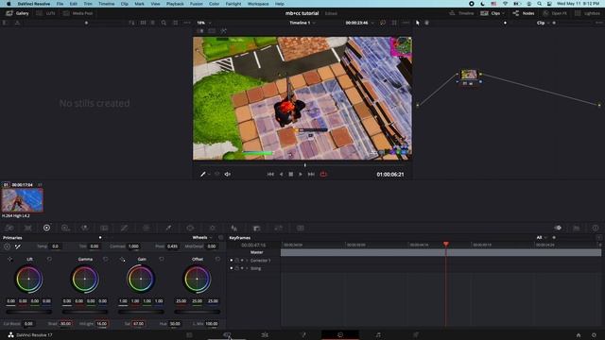Open the Power Window palette icon

tap(190, 228)
